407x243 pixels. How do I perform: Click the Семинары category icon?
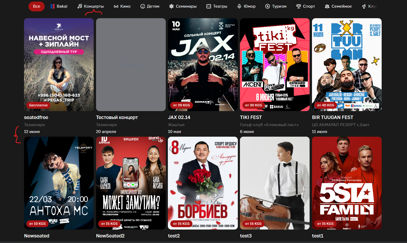coord(171,6)
